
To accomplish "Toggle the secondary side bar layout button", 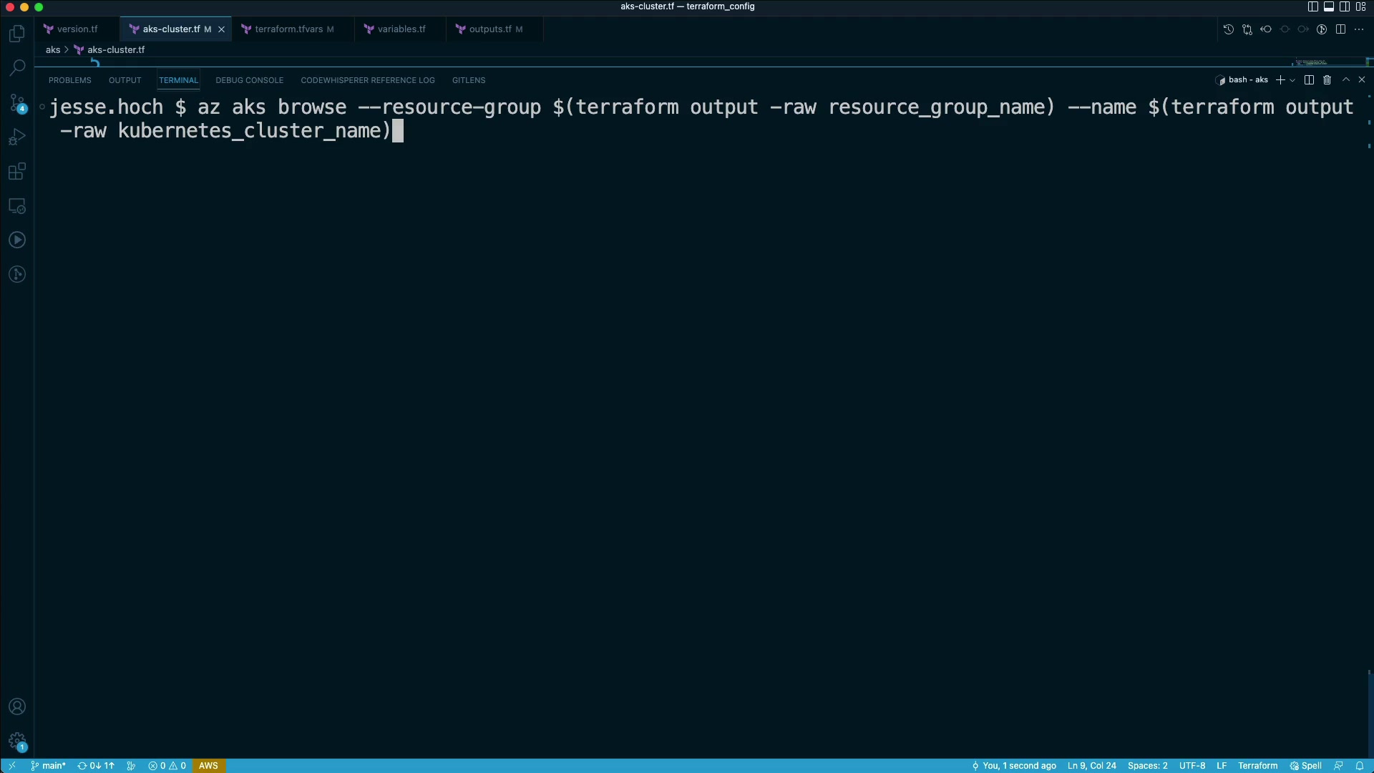I will [x=1345, y=6].
